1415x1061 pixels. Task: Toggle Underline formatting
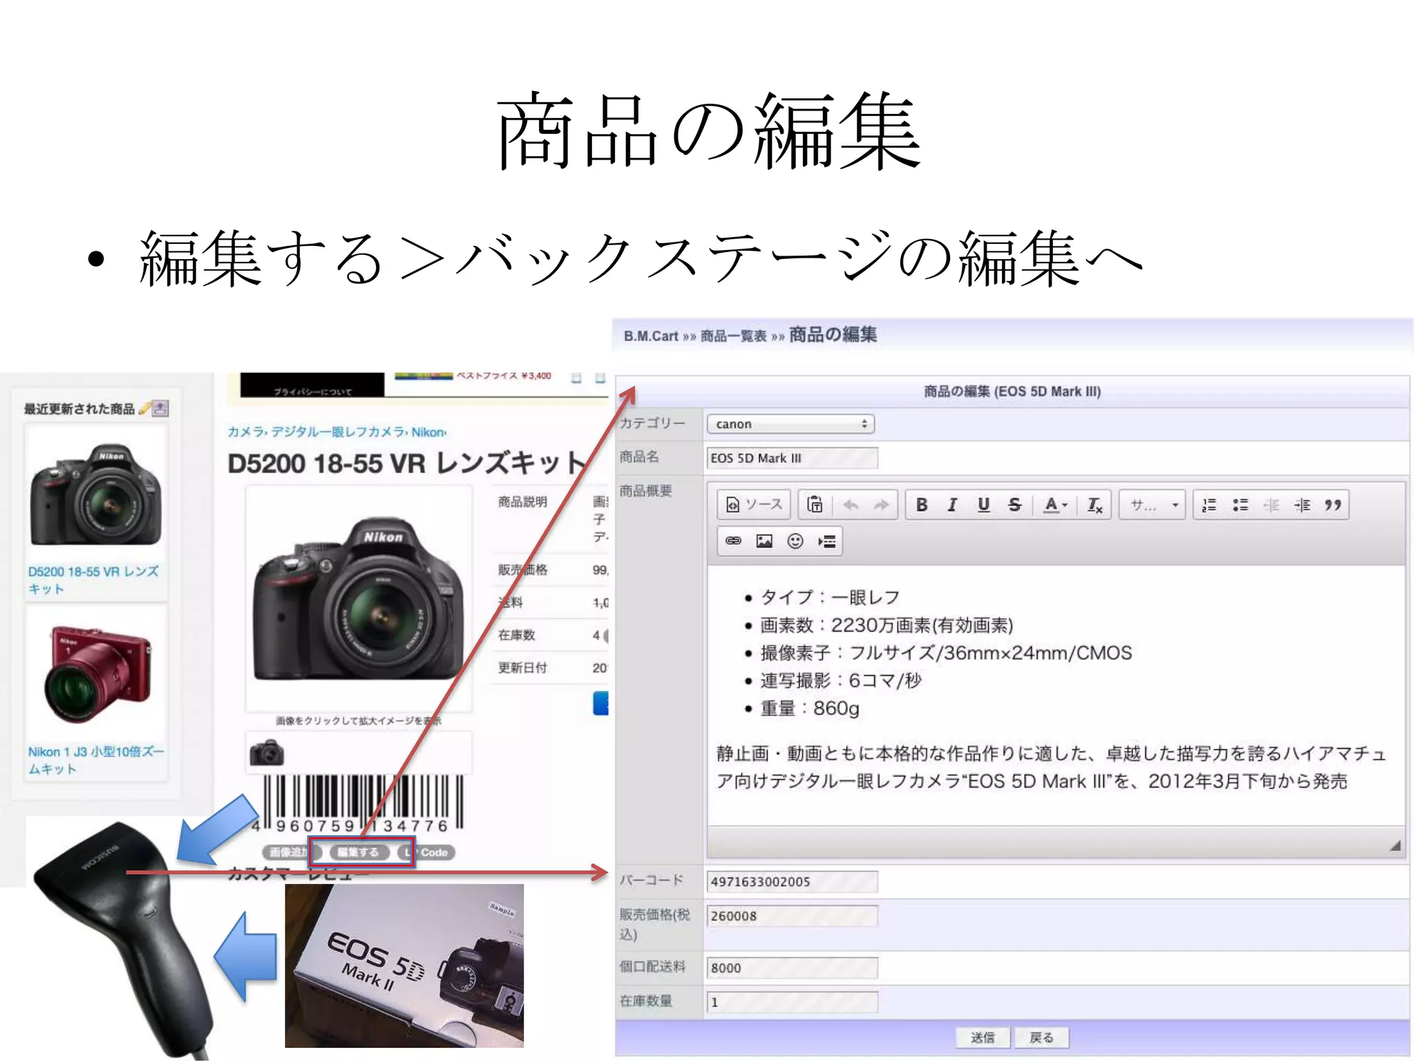click(x=983, y=505)
